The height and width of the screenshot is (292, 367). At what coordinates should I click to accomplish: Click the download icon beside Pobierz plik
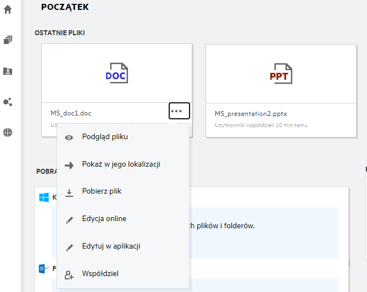tap(69, 192)
